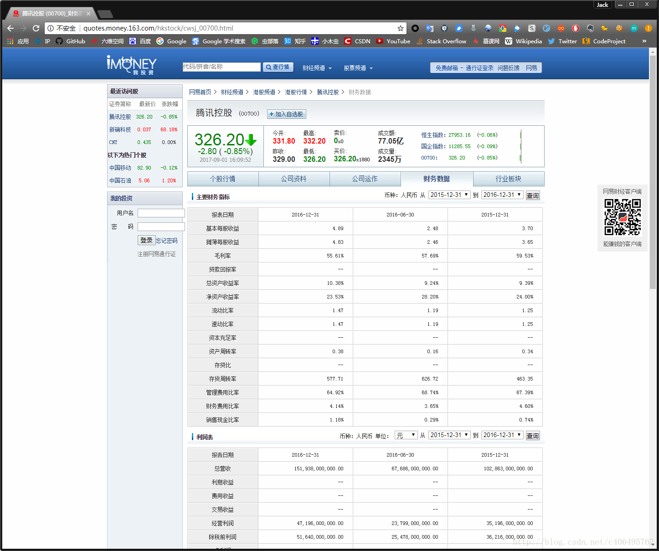The height and width of the screenshot is (551, 659).
Task: Click the browser back arrow
Action: tap(10, 28)
